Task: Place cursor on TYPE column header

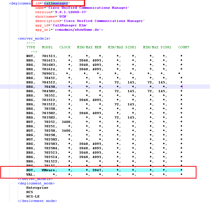Action: (31, 47)
